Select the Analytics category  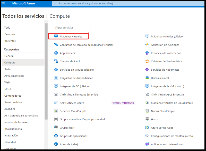10,109
